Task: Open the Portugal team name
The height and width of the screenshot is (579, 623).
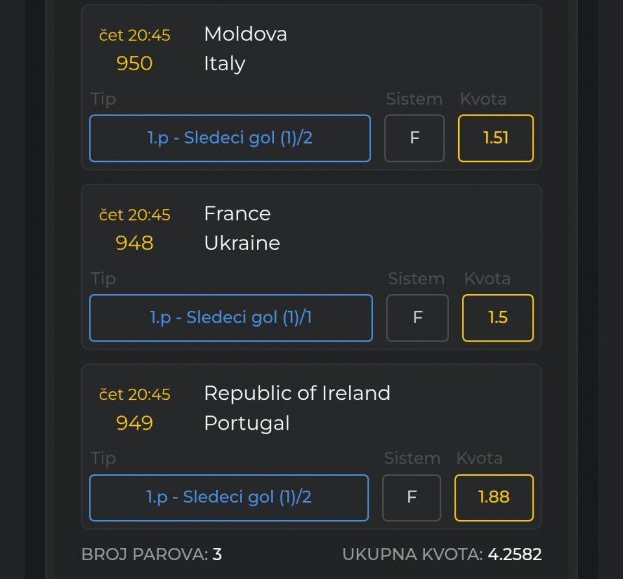Action: (x=247, y=423)
